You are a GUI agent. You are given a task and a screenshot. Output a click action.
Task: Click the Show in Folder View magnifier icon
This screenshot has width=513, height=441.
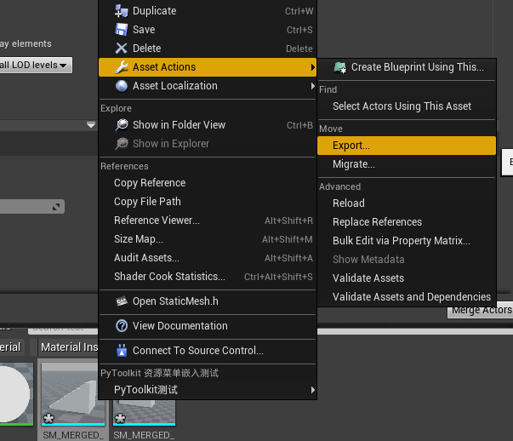pos(122,125)
